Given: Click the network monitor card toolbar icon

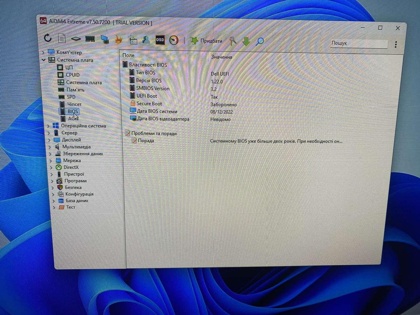Looking at the screenshot, I should pyautogui.click(x=105, y=39).
